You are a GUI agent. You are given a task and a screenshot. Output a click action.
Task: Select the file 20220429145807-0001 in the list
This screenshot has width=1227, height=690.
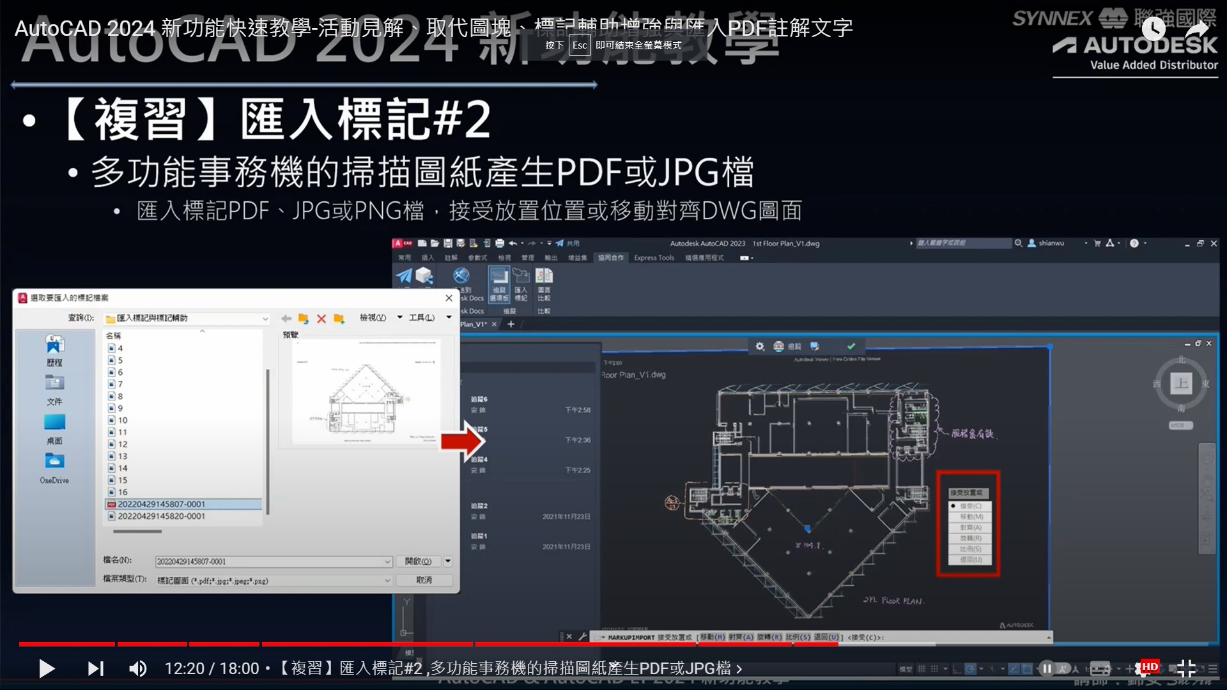pos(161,504)
